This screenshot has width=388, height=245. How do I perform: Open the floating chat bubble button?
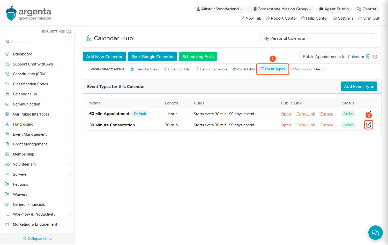point(375,233)
